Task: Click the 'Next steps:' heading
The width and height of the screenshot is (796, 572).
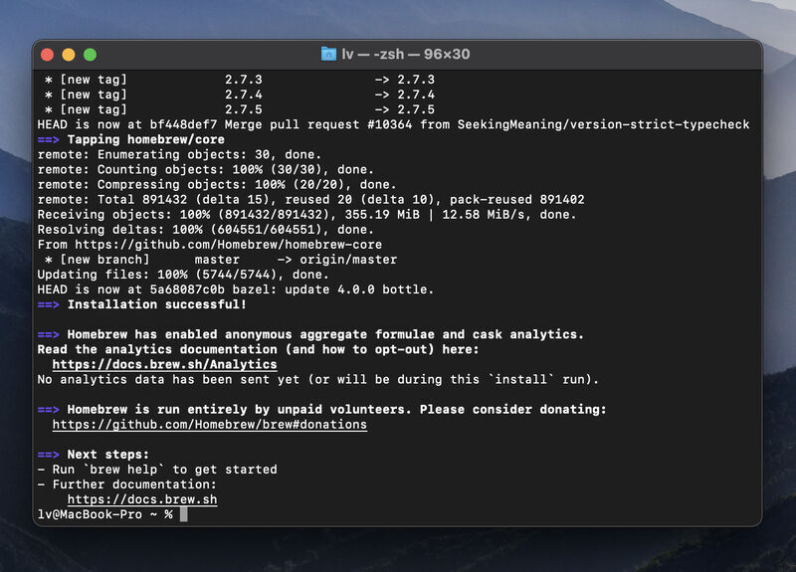Action: [x=94, y=455]
